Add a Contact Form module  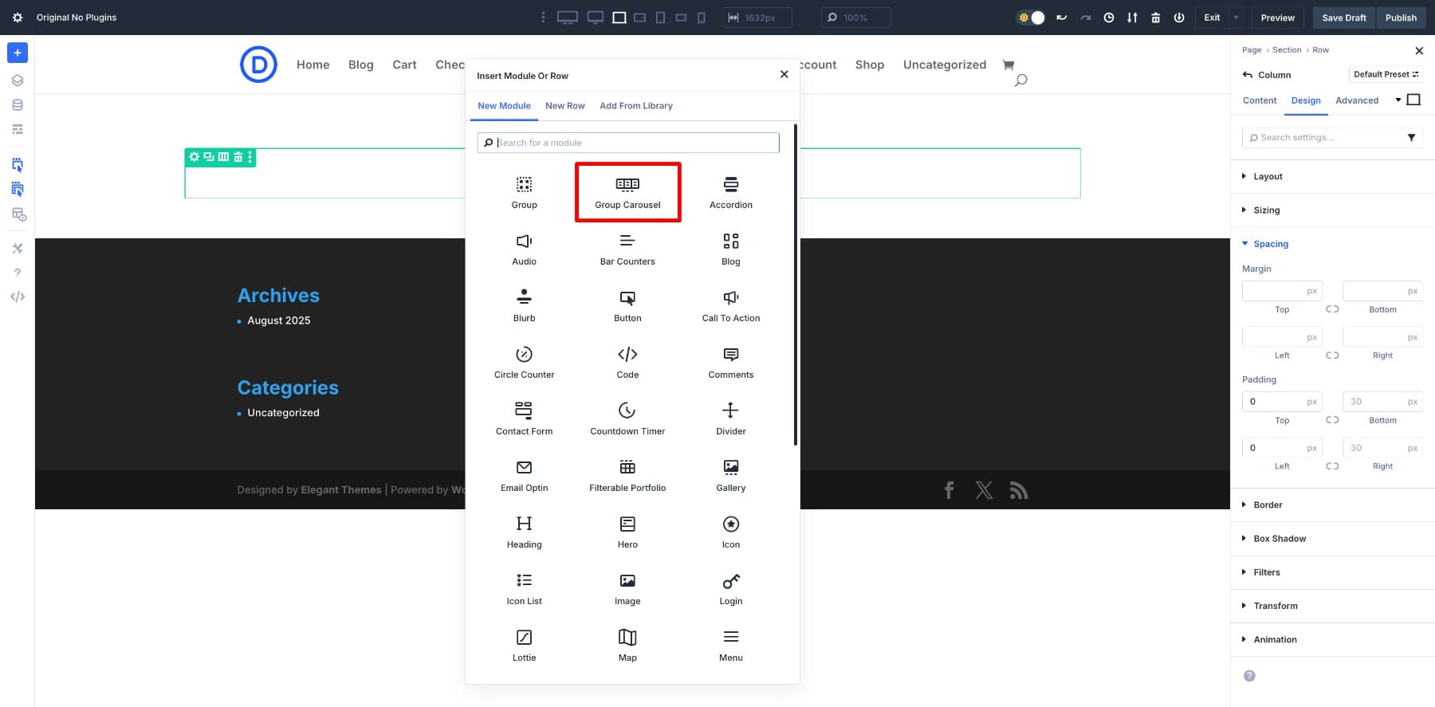pyautogui.click(x=524, y=418)
